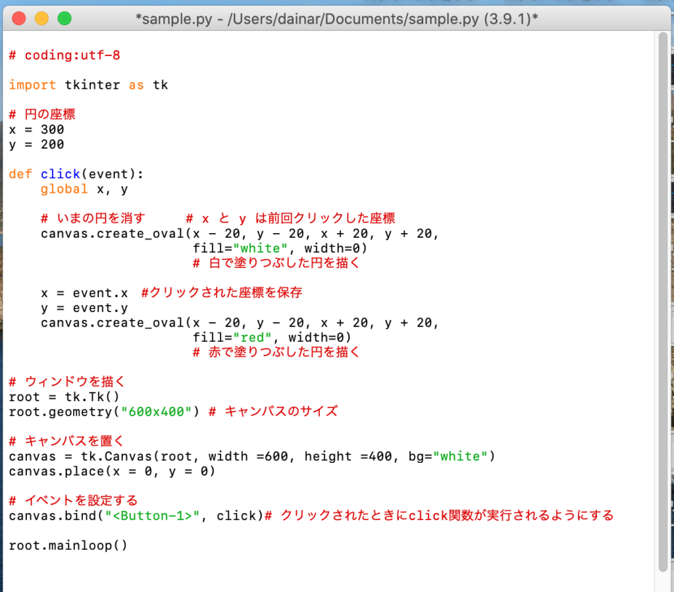Image resolution: width=674 pixels, height=592 pixels.
Task: Click the "root = tk.Tk()" line
Action: pyautogui.click(x=64, y=396)
